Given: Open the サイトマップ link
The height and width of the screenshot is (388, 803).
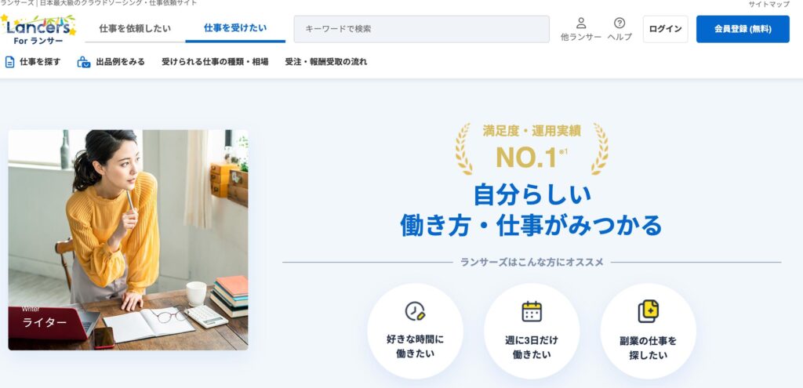Looking at the screenshot, I should (x=768, y=4).
